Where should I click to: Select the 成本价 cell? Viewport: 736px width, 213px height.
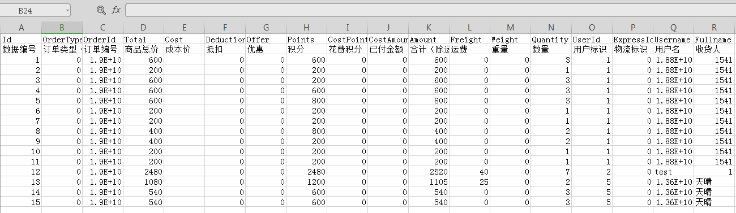click(184, 50)
